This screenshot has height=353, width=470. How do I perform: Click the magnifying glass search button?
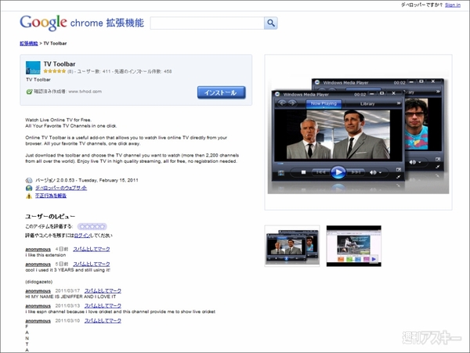(x=271, y=23)
